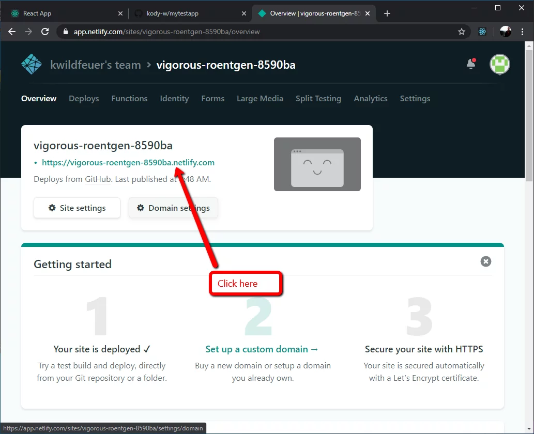The image size is (534, 434).
Task: Open the notifications bell
Action: pos(471,64)
